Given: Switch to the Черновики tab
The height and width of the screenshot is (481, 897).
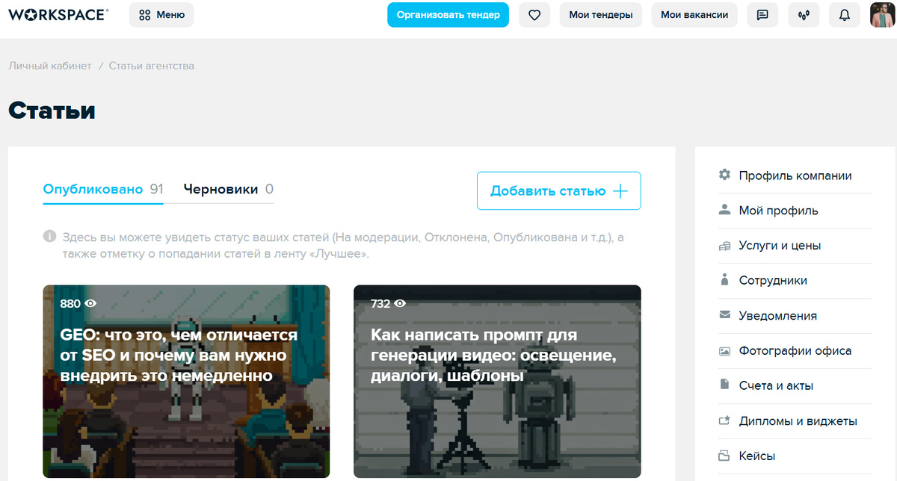Looking at the screenshot, I should [218, 190].
